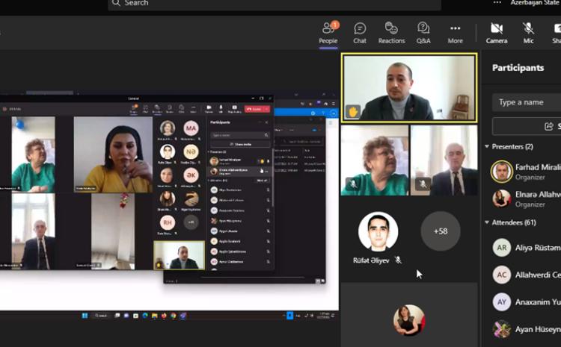This screenshot has width=561, height=347.
Task: Open More options in meeting toolbar
Action: 455,32
